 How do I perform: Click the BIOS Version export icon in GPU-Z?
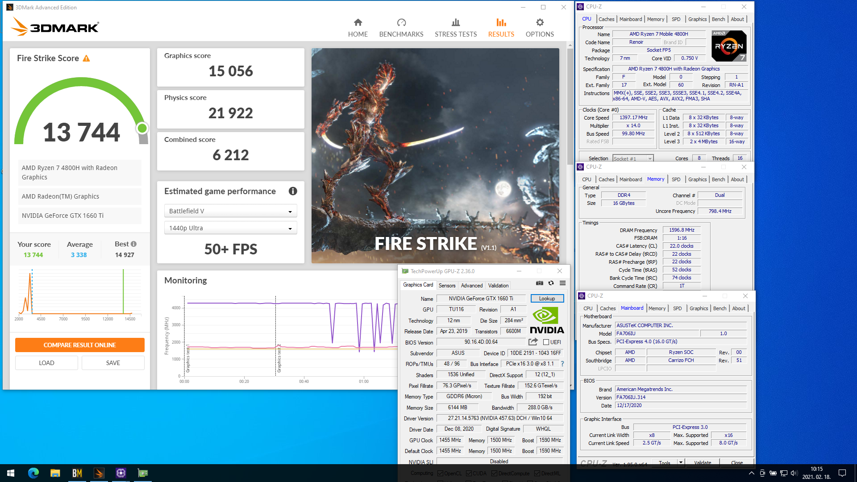[533, 342]
